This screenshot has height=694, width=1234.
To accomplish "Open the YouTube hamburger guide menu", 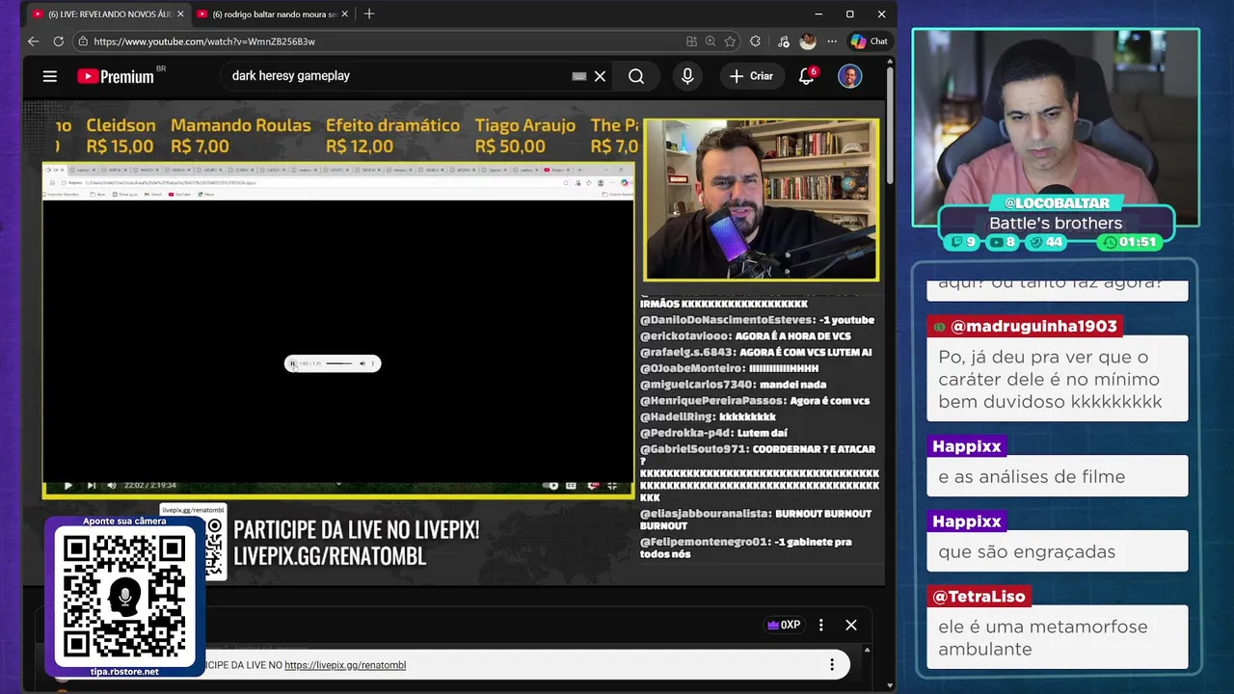I will click(50, 76).
